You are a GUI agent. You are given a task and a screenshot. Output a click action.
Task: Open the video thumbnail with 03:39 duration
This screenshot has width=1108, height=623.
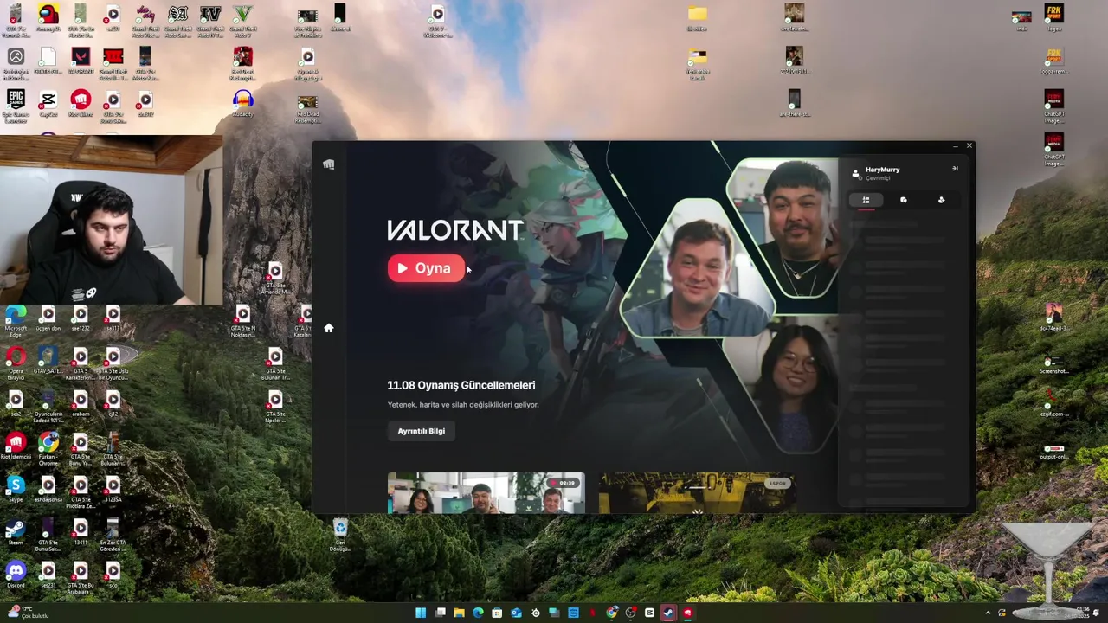486,492
